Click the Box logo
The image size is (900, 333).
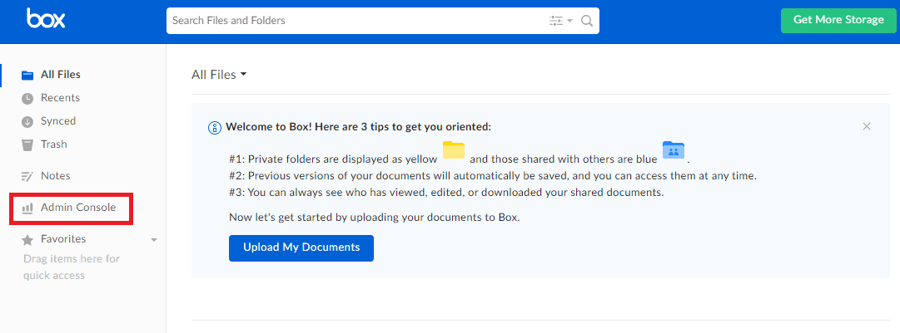click(x=46, y=19)
